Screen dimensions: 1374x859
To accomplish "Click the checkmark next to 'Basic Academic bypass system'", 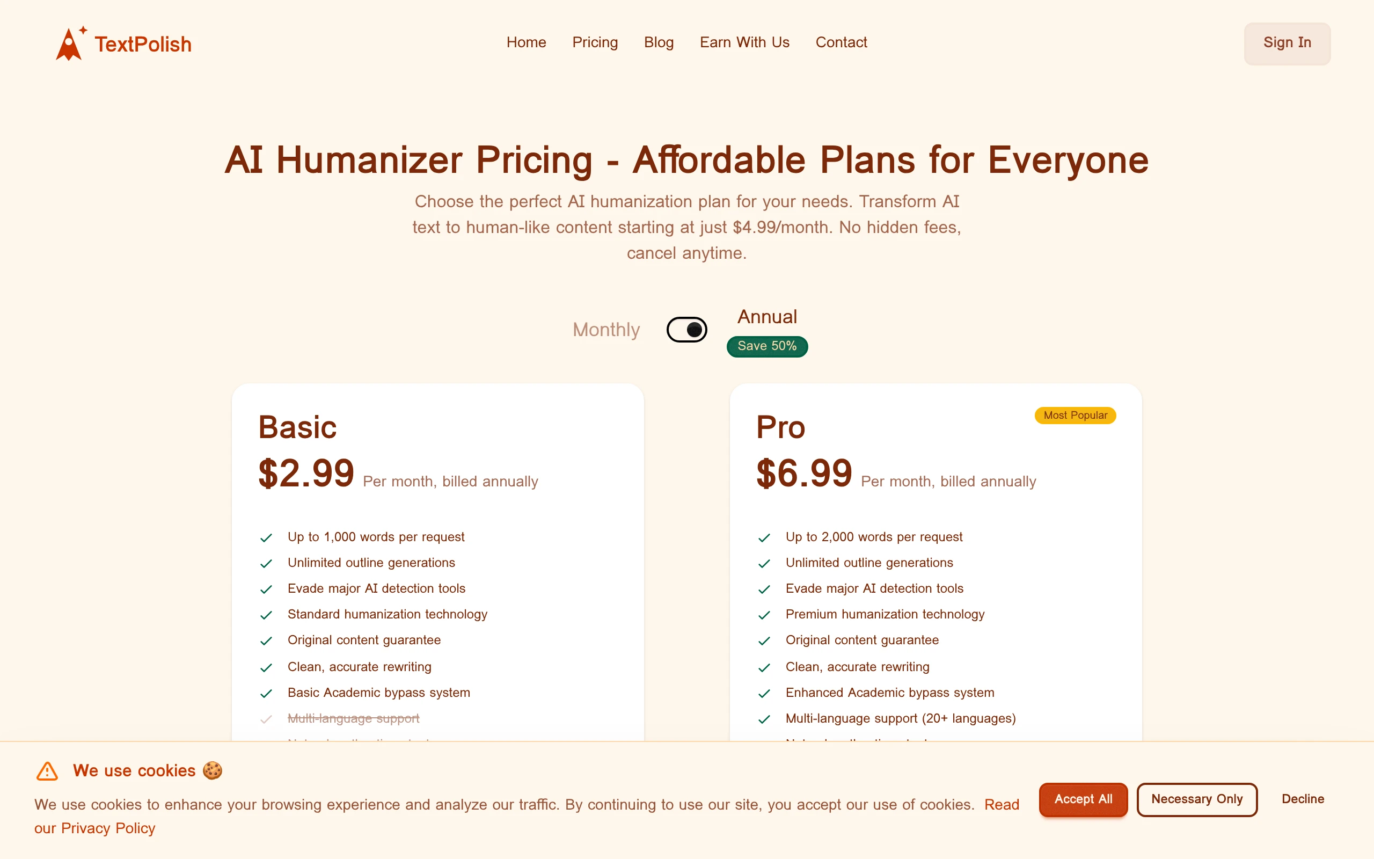I will [x=266, y=694].
